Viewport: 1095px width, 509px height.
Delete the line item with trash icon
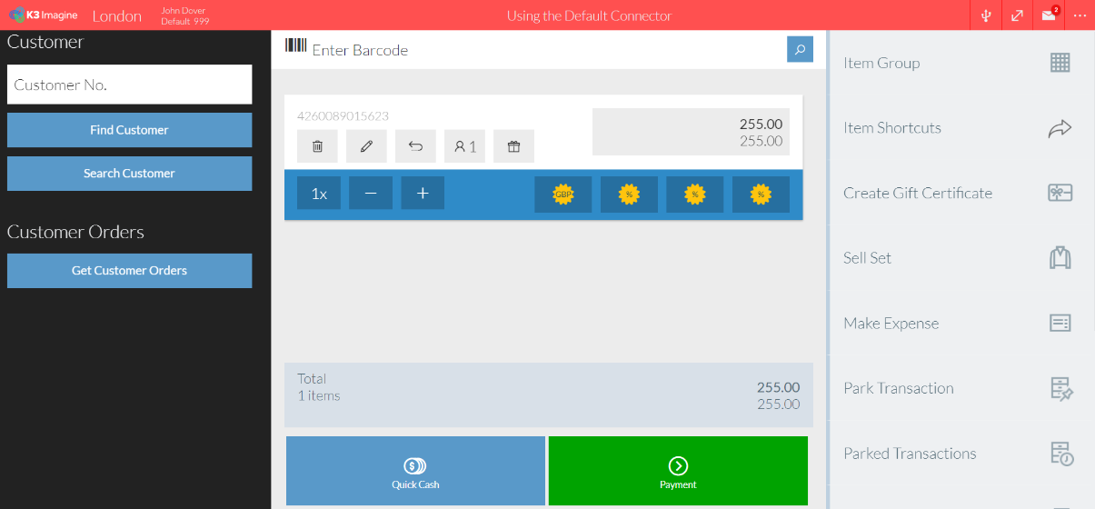[317, 146]
